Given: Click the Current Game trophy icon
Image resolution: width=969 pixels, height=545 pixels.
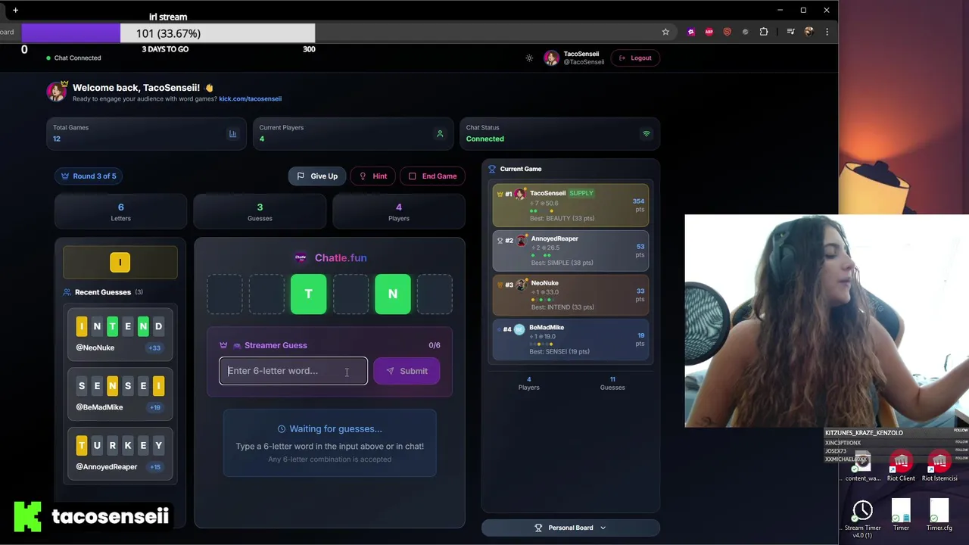Looking at the screenshot, I should click(x=492, y=169).
